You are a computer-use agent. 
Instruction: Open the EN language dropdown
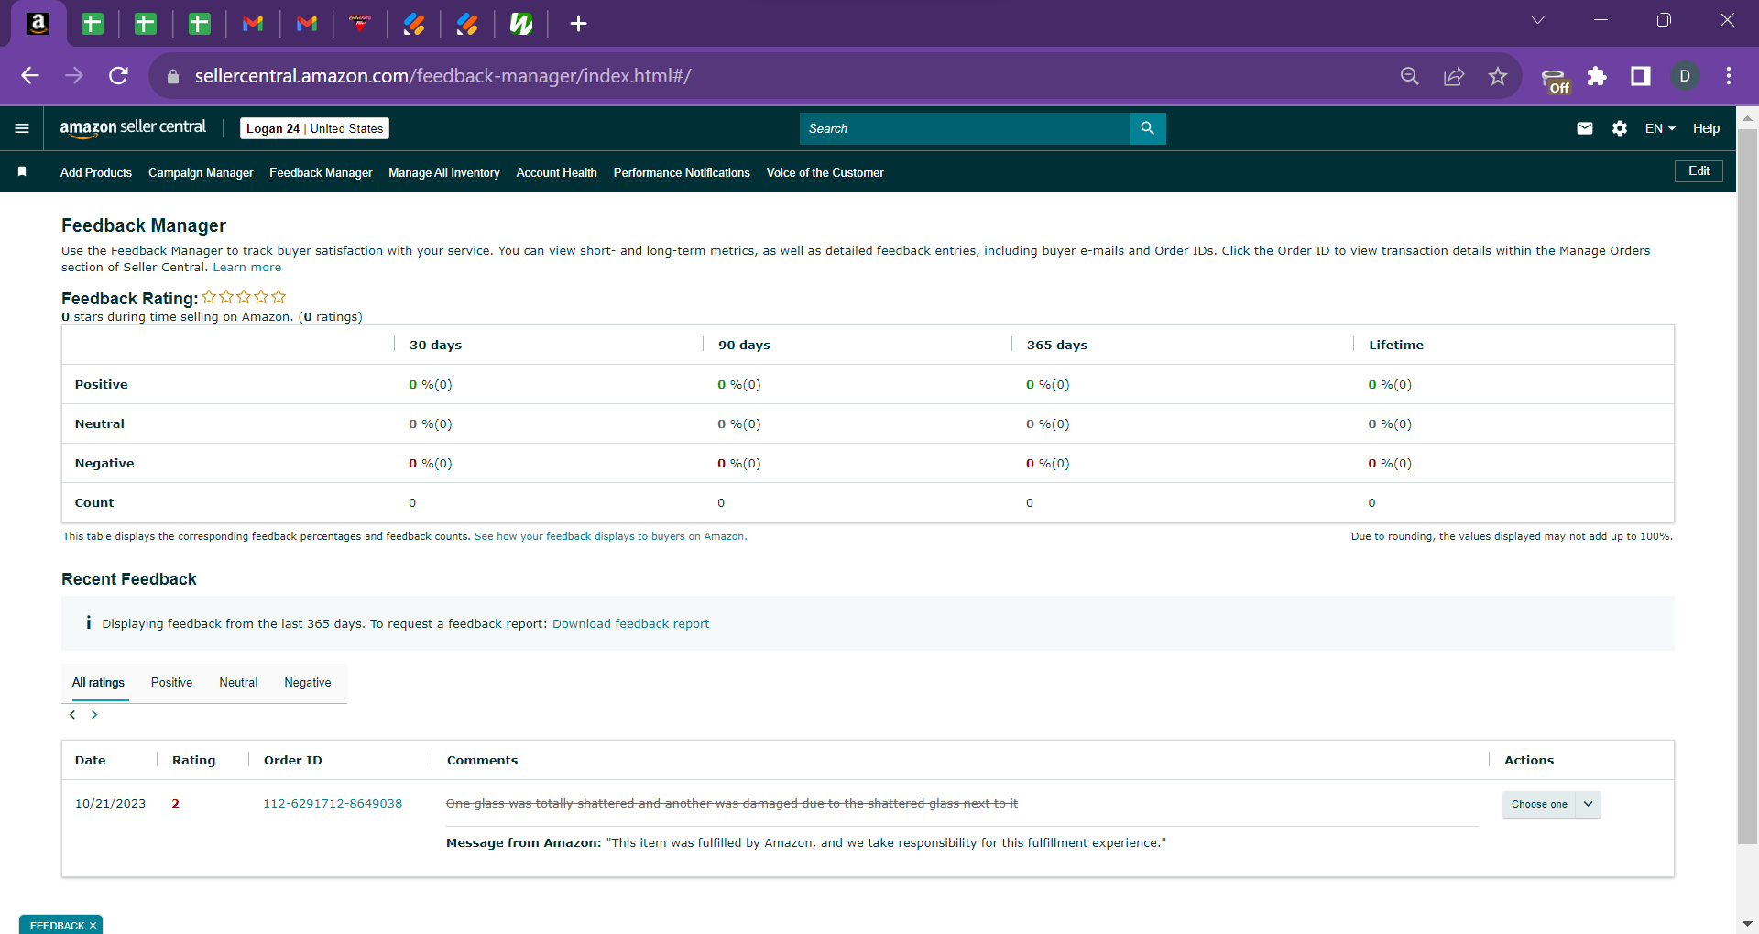point(1660,128)
